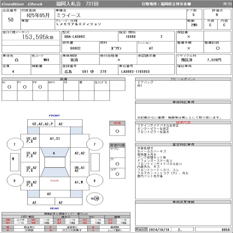This screenshot has height=233, width=233.
Task: Expand the アピールポイント section header
Action: click(183, 79)
